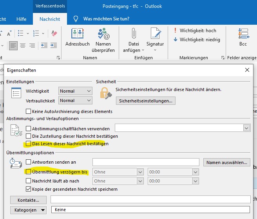Set Wichtigkeit: hoch

pyautogui.click(x=195, y=31)
